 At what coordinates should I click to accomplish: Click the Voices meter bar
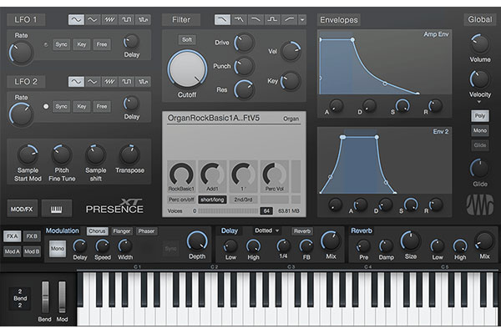tap(229, 211)
